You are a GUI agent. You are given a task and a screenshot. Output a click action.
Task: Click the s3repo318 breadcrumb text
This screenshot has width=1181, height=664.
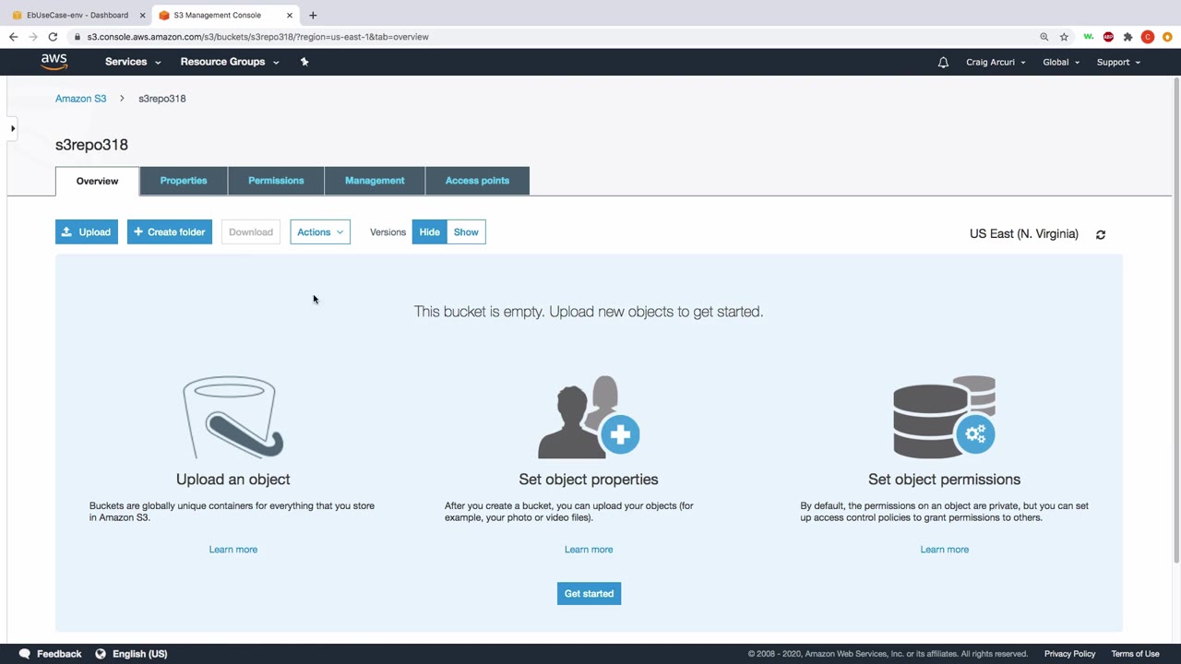[x=162, y=99]
